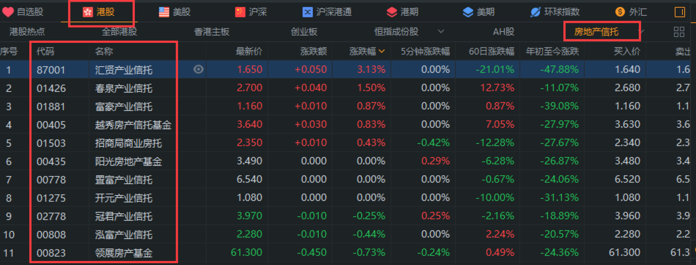Click the -0.42% five-minute change value
Screen dimensions: 696x265
click(x=433, y=142)
